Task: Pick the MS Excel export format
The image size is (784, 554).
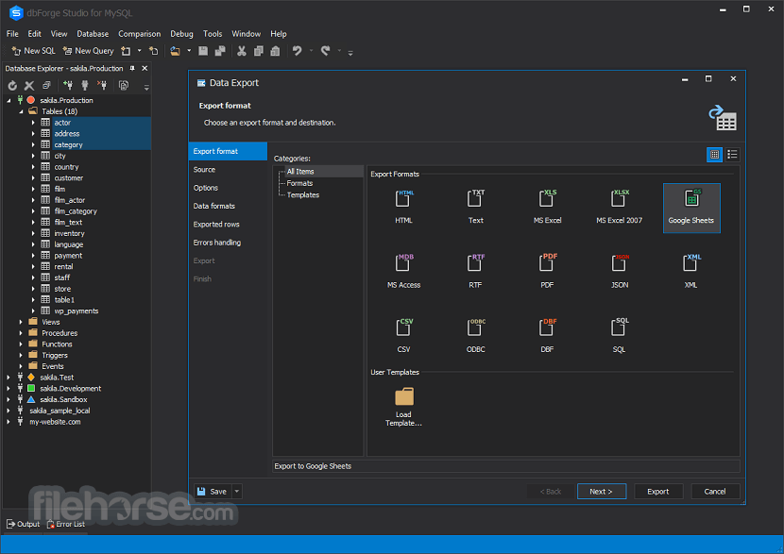Action: click(x=547, y=208)
